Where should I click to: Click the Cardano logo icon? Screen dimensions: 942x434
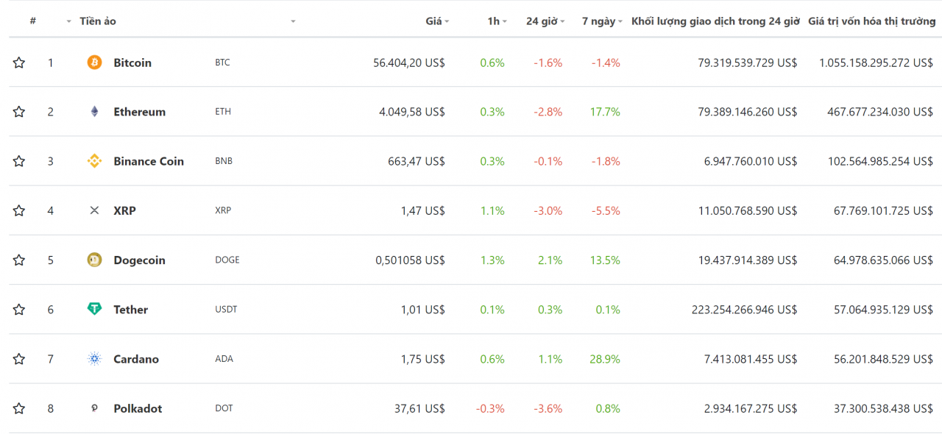(94, 359)
